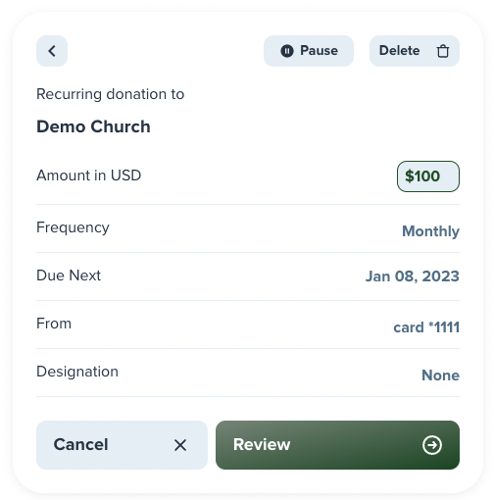This screenshot has width=494, height=500.
Task: Click the Cancel button label
Action: (x=80, y=444)
